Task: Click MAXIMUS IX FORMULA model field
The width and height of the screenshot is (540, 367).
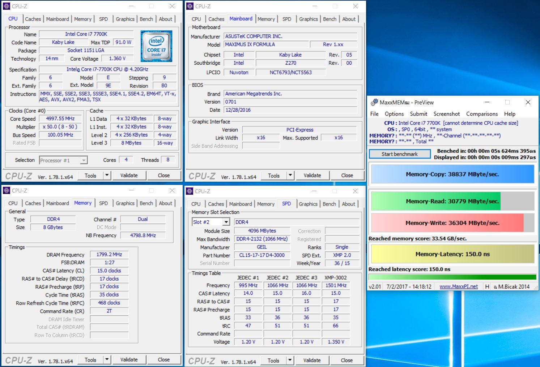Action: (266, 44)
